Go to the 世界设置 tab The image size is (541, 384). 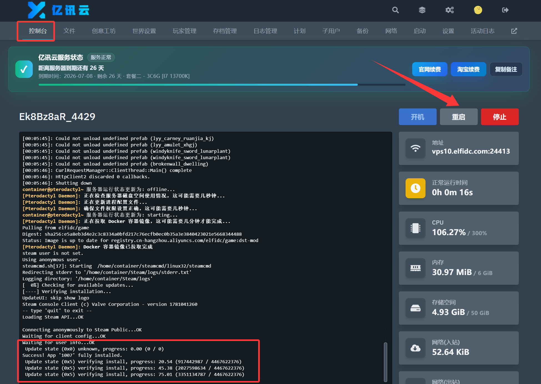click(x=144, y=31)
